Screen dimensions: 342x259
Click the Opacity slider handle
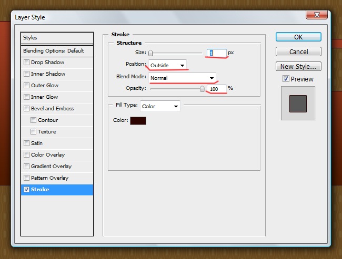click(202, 89)
